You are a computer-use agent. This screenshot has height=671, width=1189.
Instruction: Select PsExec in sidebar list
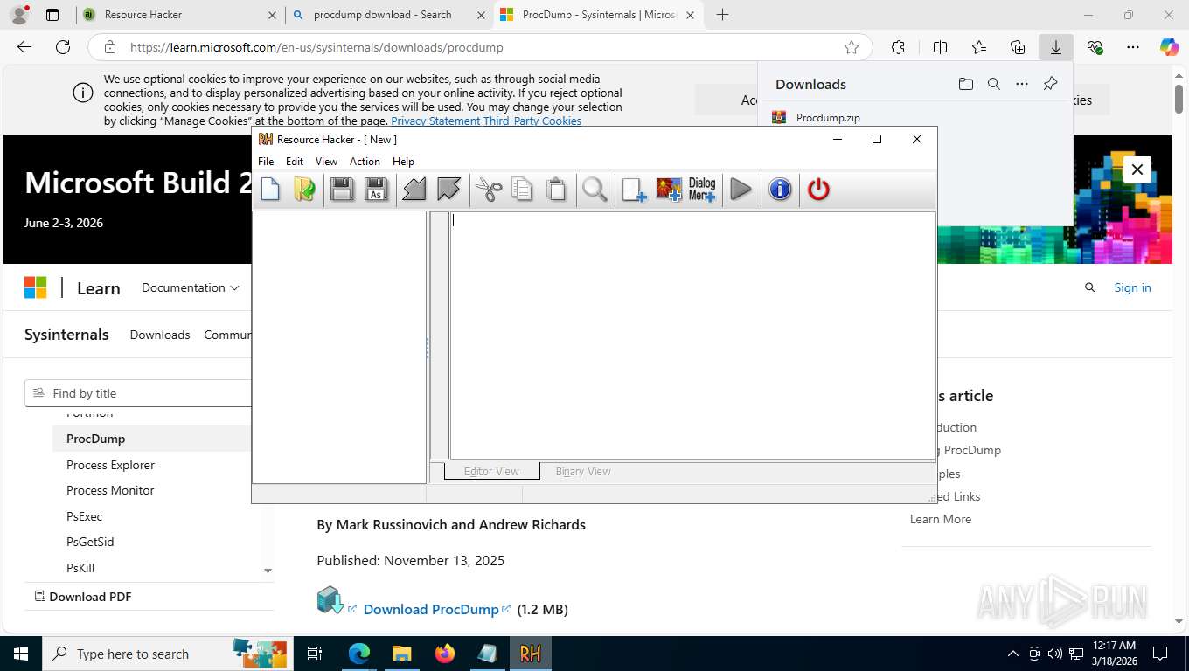[x=85, y=516]
